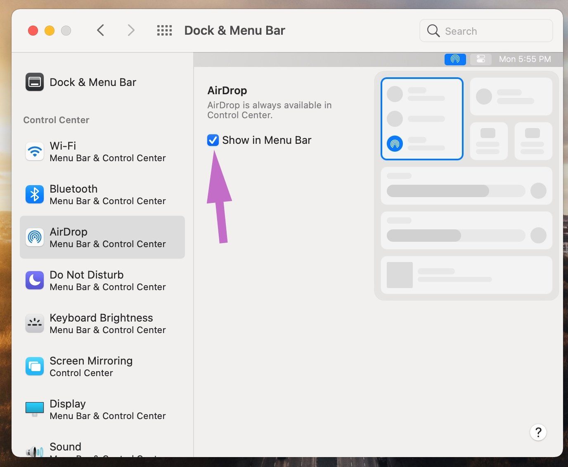Select the AirDrop sidebar entry
Image resolution: width=568 pixels, height=467 pixels.
point(102,237)
